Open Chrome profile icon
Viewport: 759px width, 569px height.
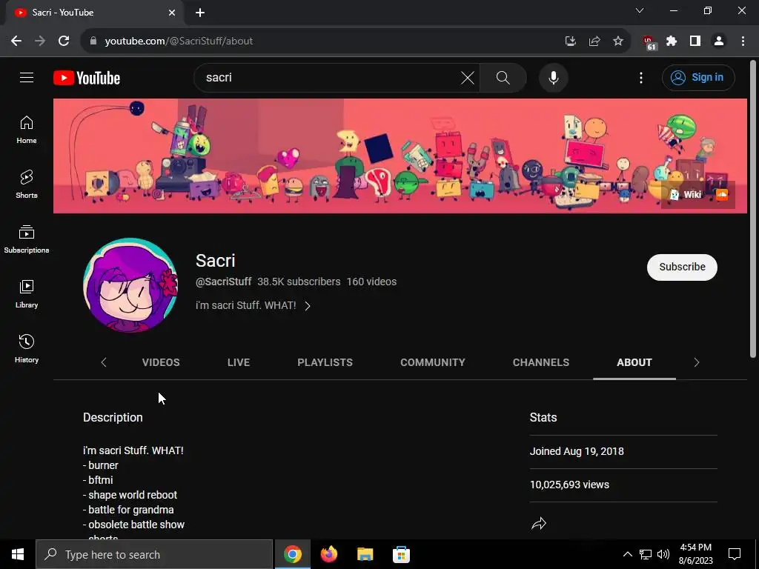coord(719,41)
